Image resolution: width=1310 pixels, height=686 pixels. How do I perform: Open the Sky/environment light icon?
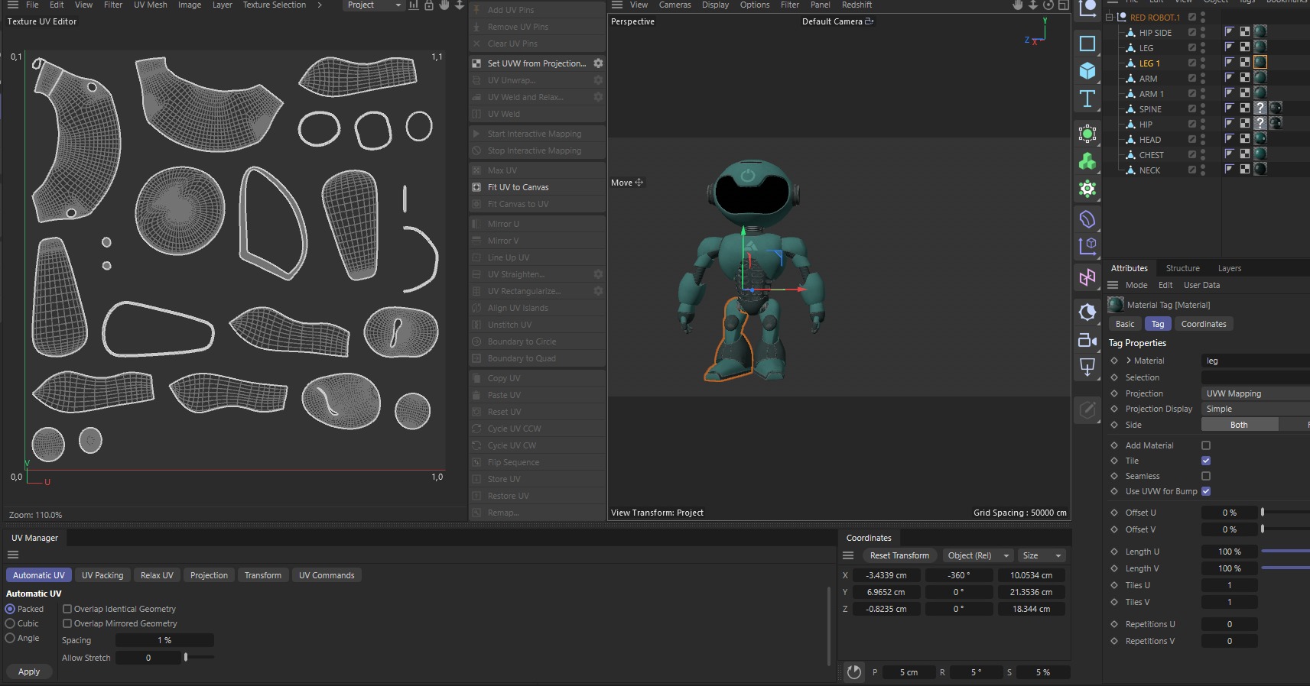coord(1087,312)
